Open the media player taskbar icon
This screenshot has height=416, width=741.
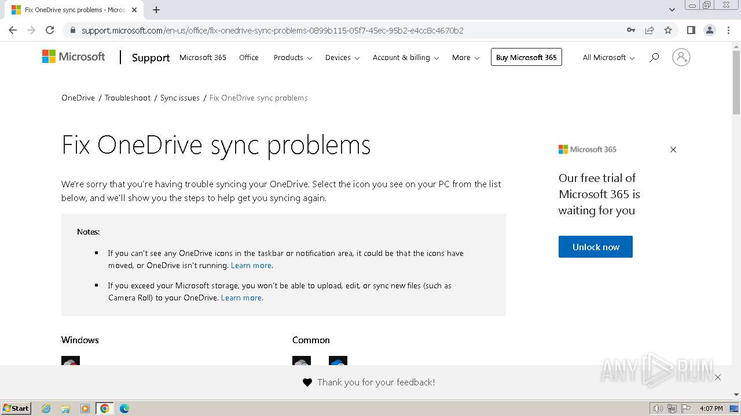pos(85,408)
